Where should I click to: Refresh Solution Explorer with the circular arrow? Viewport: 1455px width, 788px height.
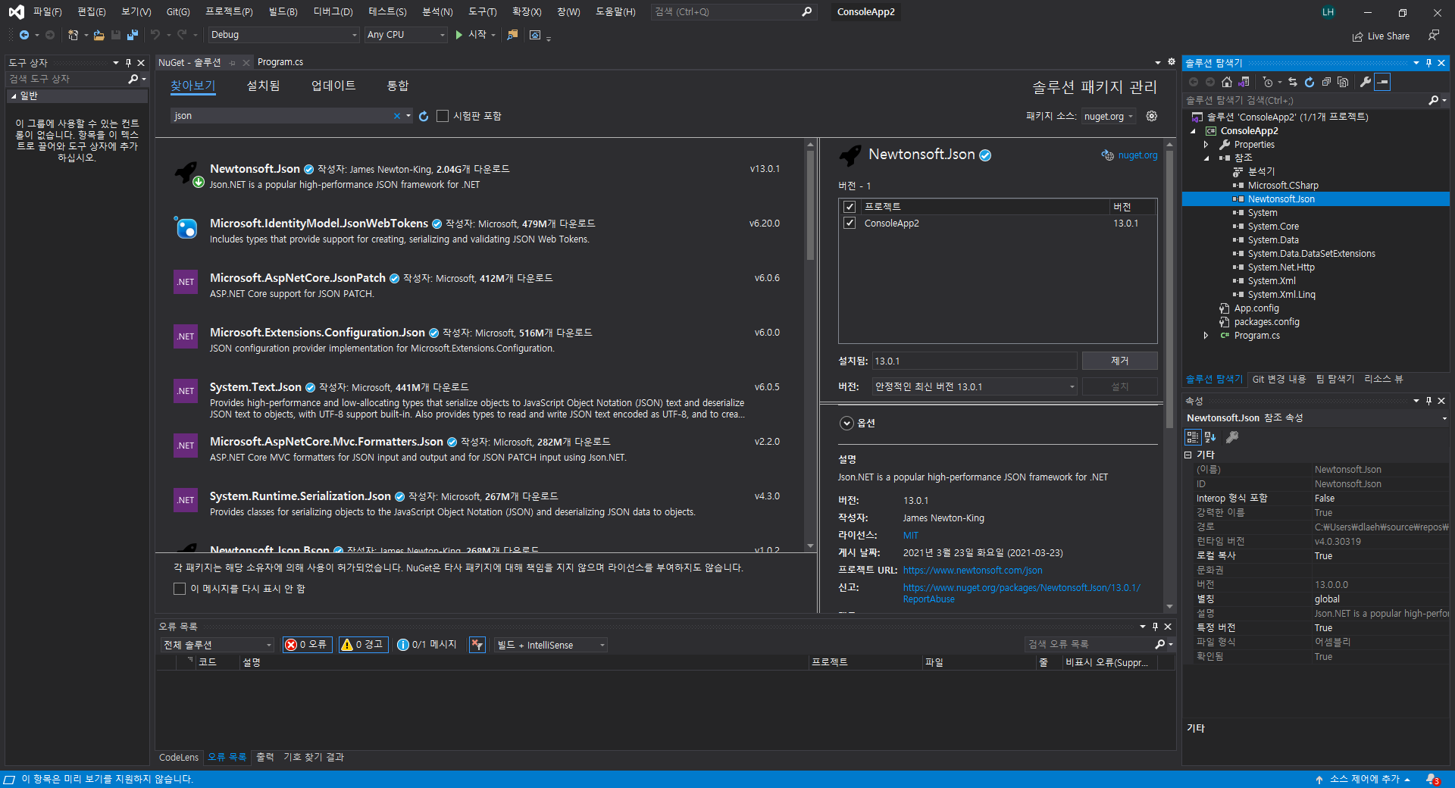click(x=1309, y=82)
